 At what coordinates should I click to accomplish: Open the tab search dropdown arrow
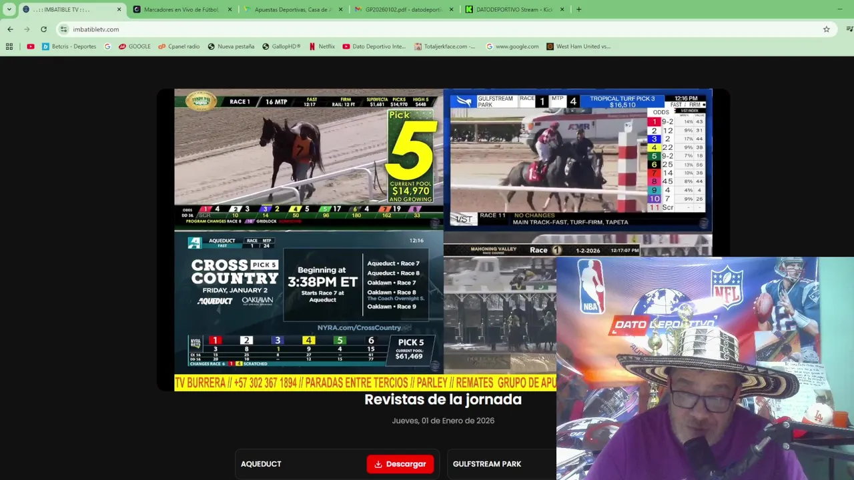pyautogui.click(x=9, y=9)
